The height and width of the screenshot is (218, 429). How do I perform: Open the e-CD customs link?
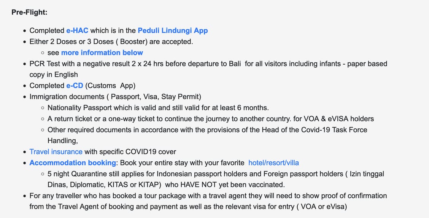[x=75, y=86]
